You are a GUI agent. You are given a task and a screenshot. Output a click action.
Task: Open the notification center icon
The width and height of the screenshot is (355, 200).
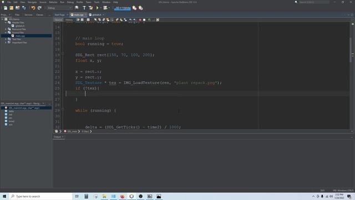[x=349, y=196]
